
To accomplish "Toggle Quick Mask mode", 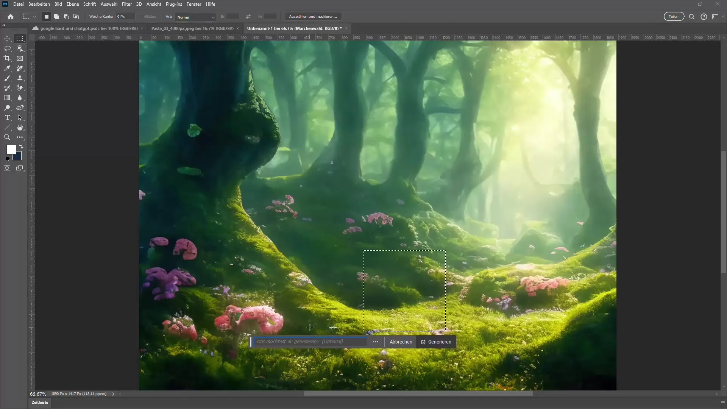I will [7, 168].
